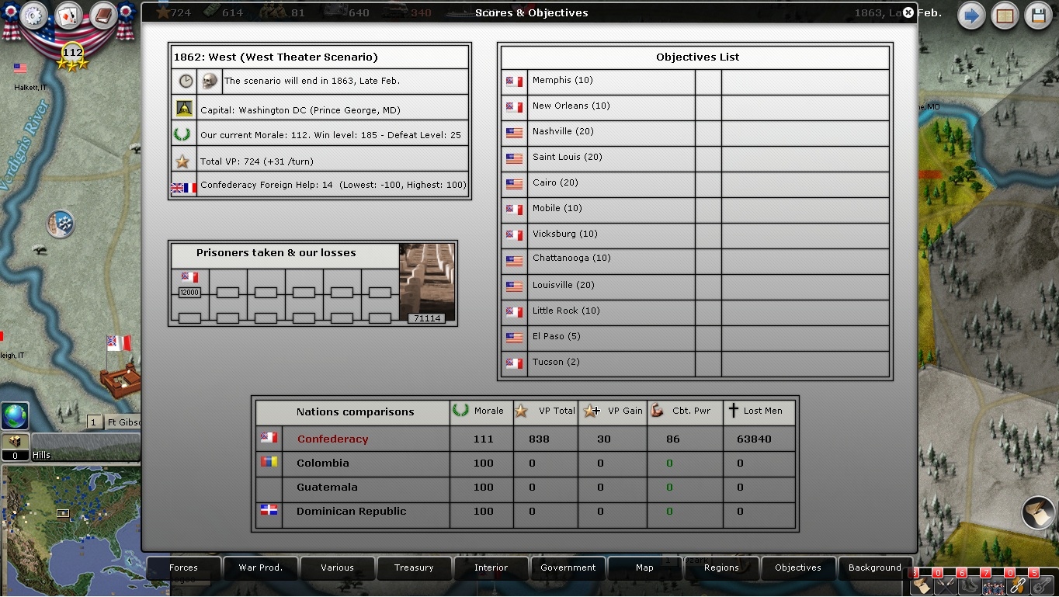
Task: Open the War Prod. tab
Action: pyautogui.click(x=260, y=567)
